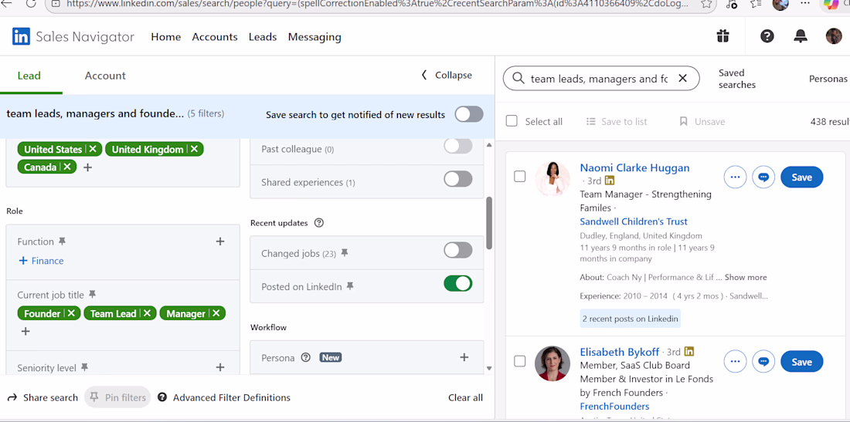Remove the Founder job title chip
Viewport: 850px width, 422px height.
pyautogui.click(x=72, y=313)
